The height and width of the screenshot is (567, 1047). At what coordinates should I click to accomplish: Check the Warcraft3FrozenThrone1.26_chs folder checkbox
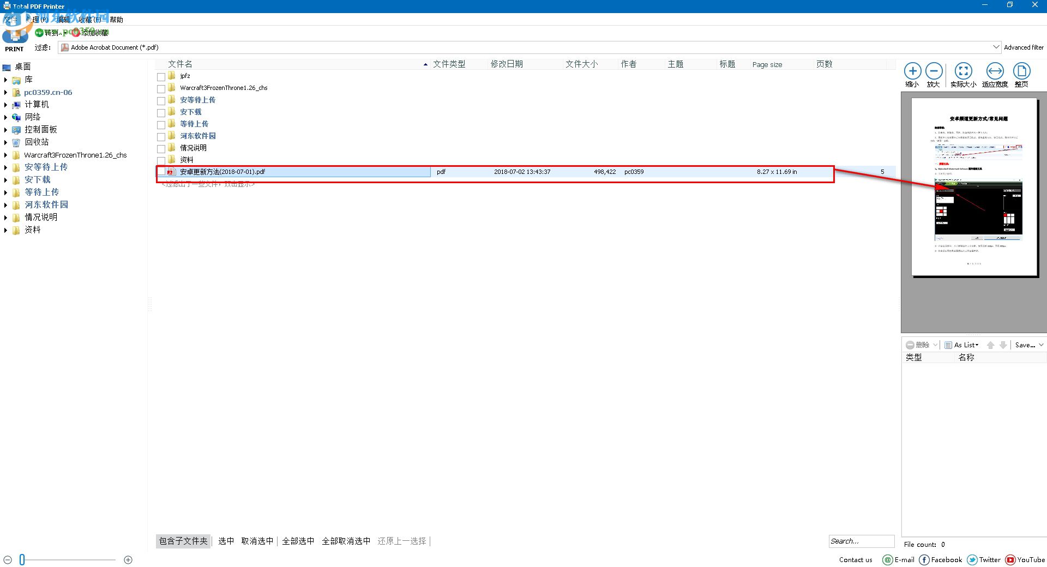[161, 88]
